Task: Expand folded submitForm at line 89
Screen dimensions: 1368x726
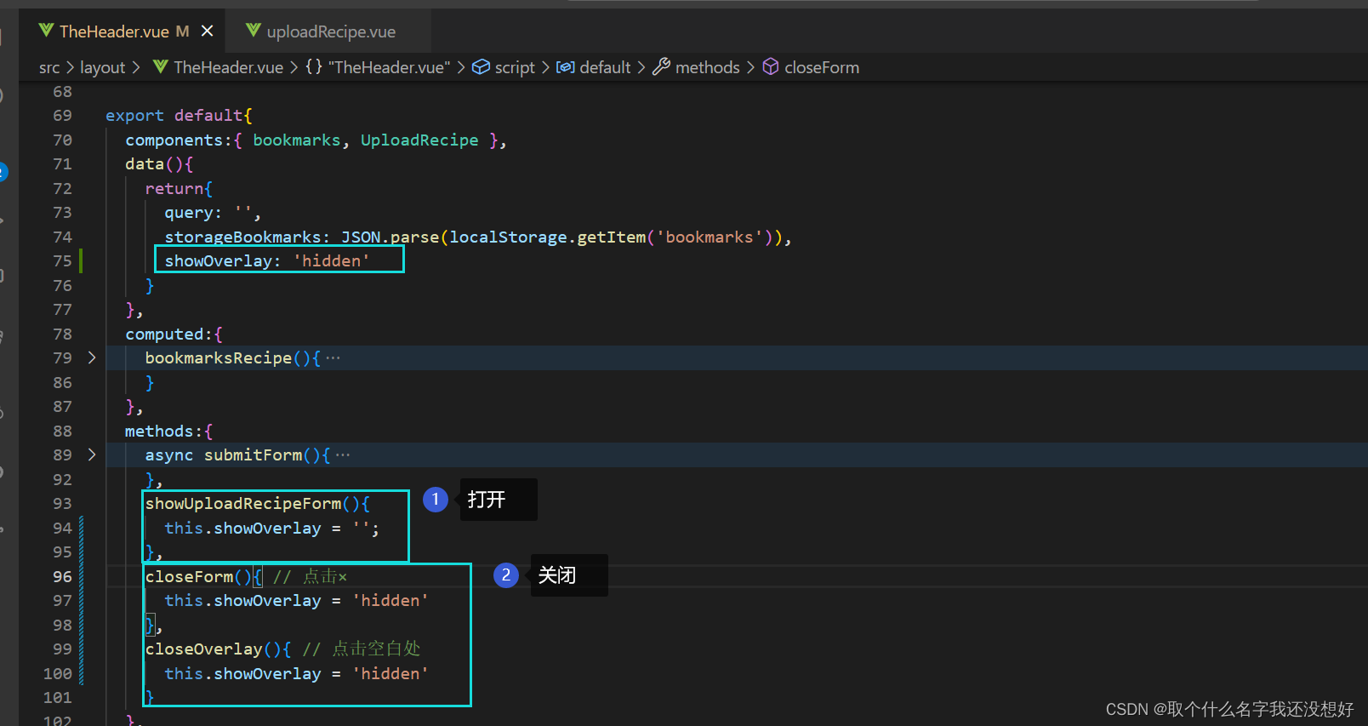Action: (92, 455)
